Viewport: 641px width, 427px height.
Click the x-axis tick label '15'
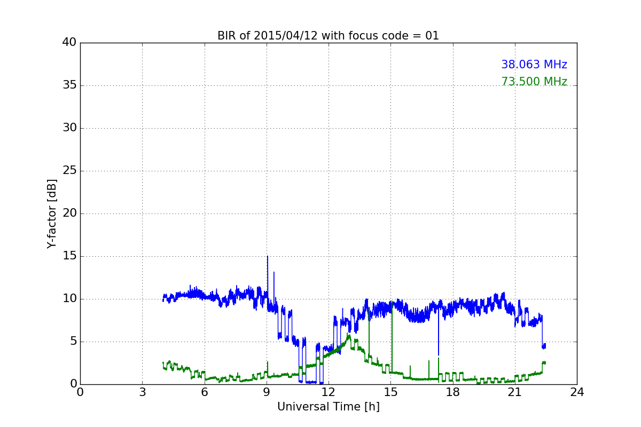[390, 392]
